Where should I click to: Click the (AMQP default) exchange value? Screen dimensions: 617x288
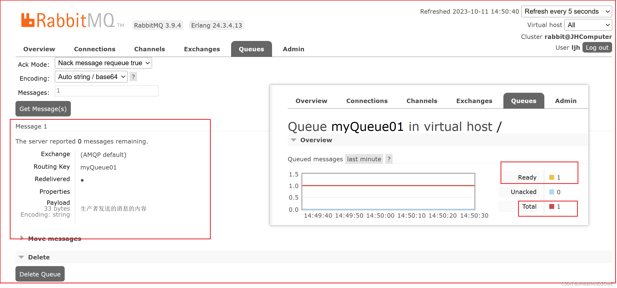pyautogui.click(x=103, y=155)
